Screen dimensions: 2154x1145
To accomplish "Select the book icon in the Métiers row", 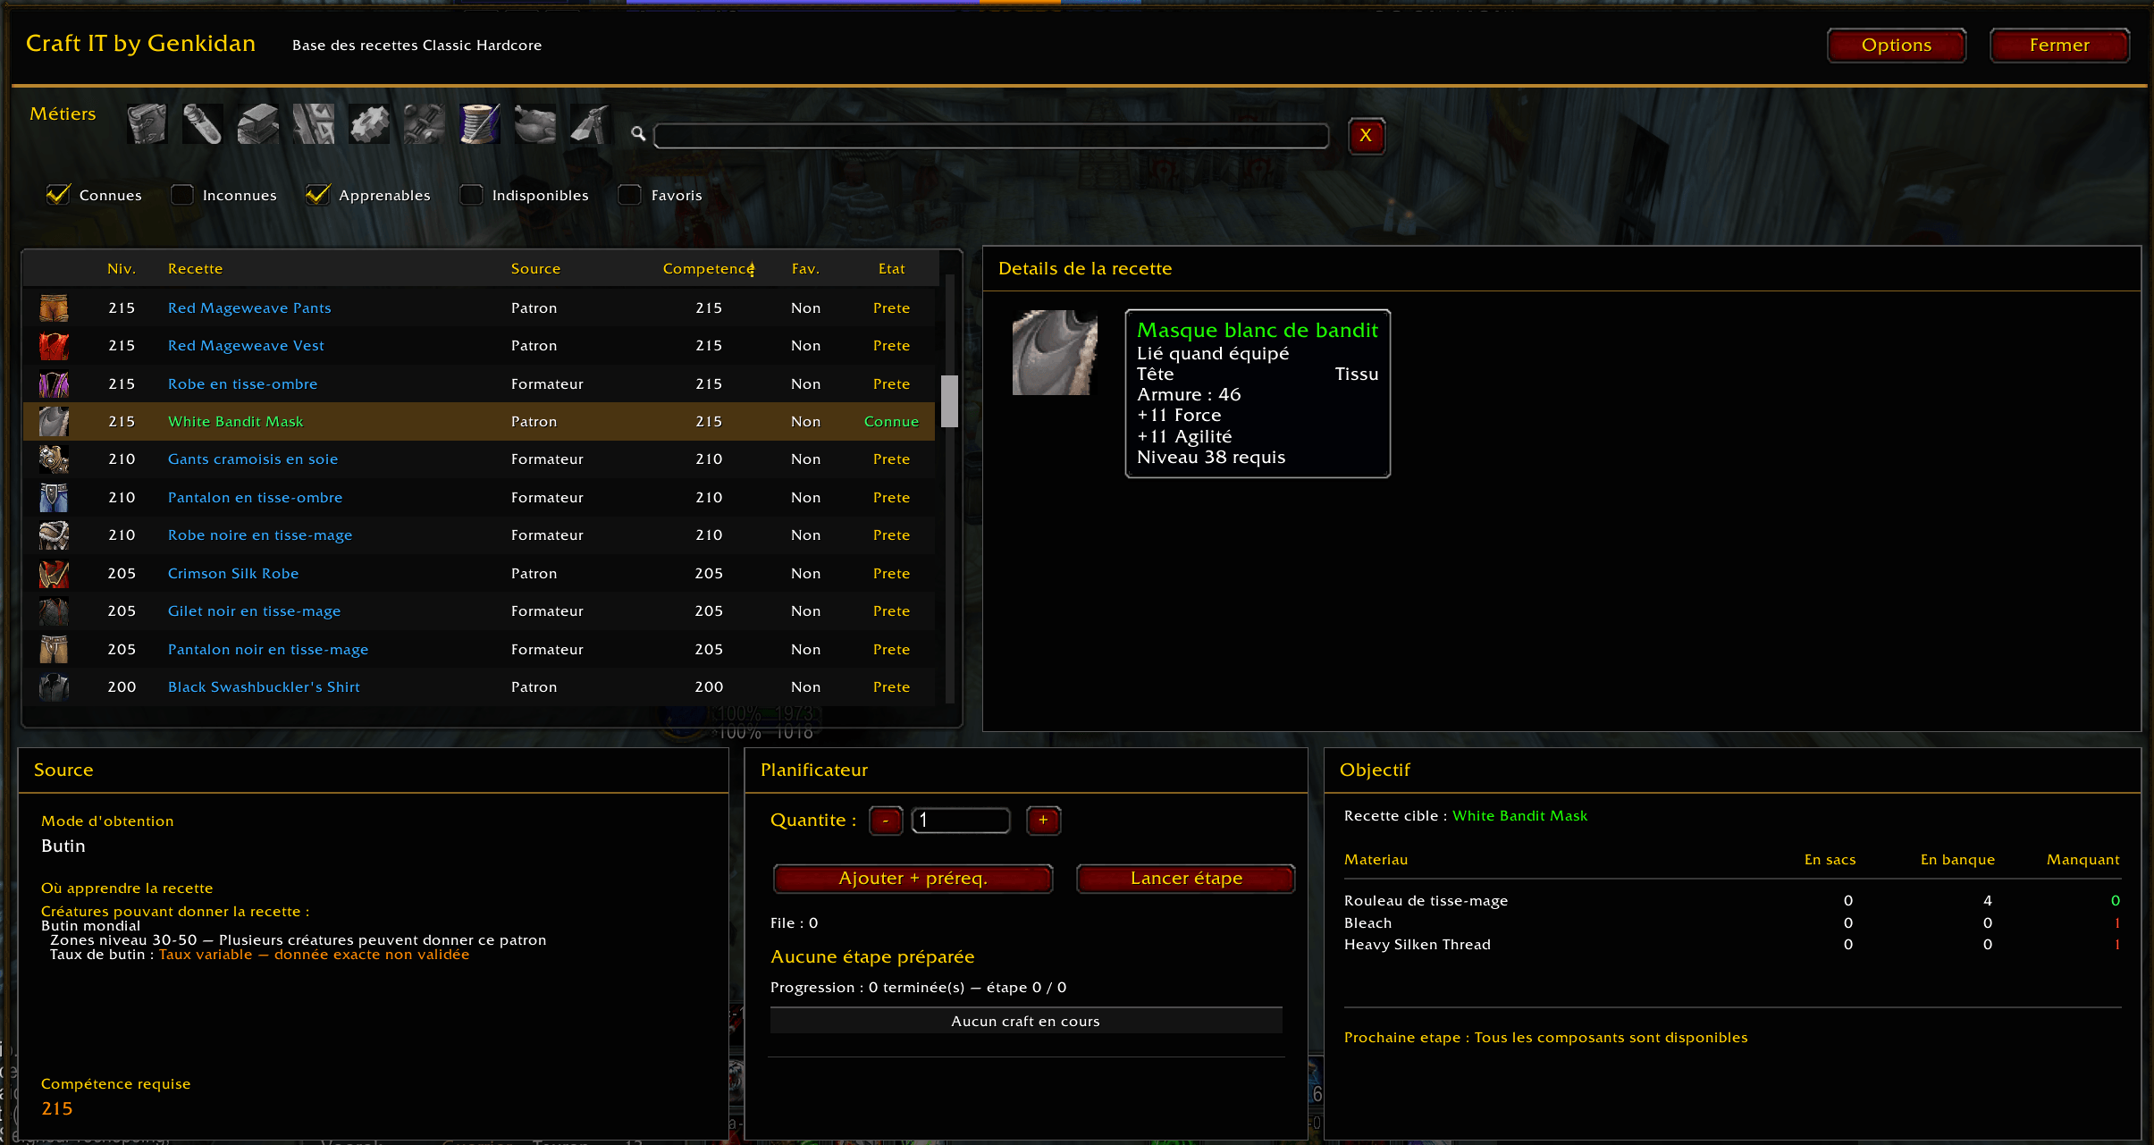I will (x=147, y=124).
